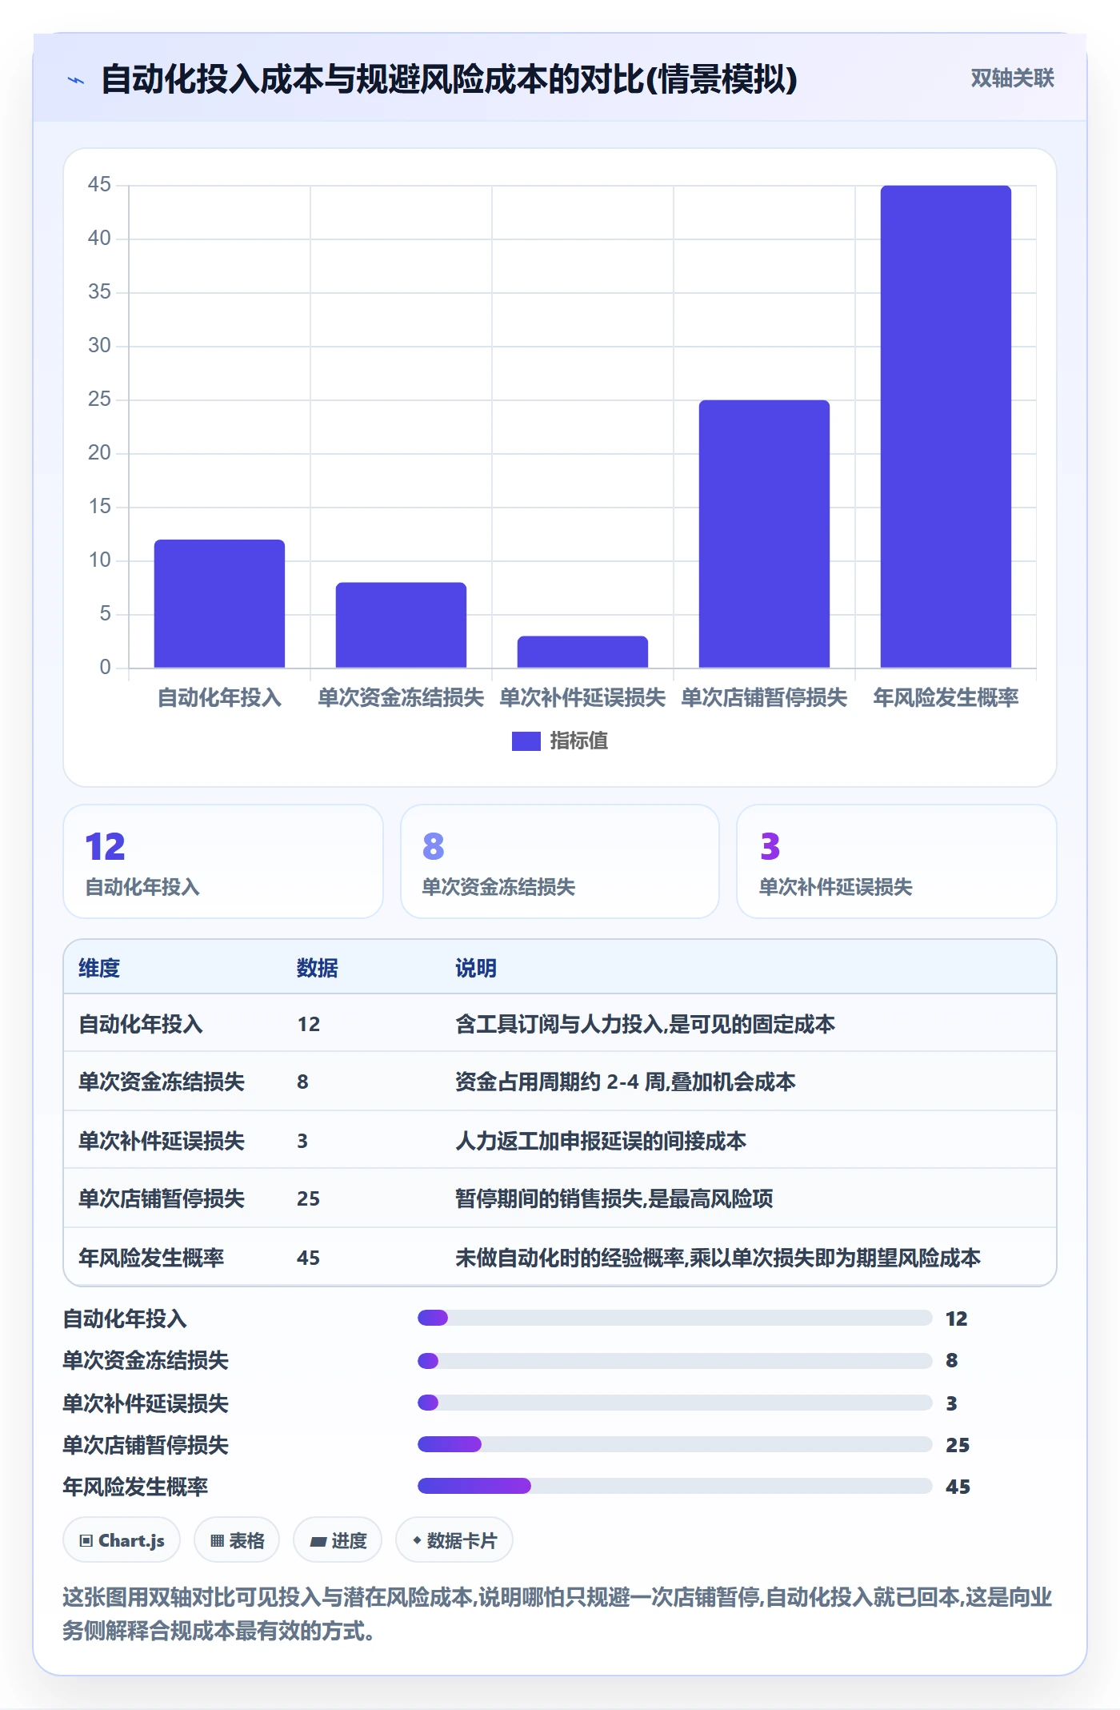The image size is (1120, 1710).
Task: Click the Chart.js tag chip
Action: click(122, 1541)
